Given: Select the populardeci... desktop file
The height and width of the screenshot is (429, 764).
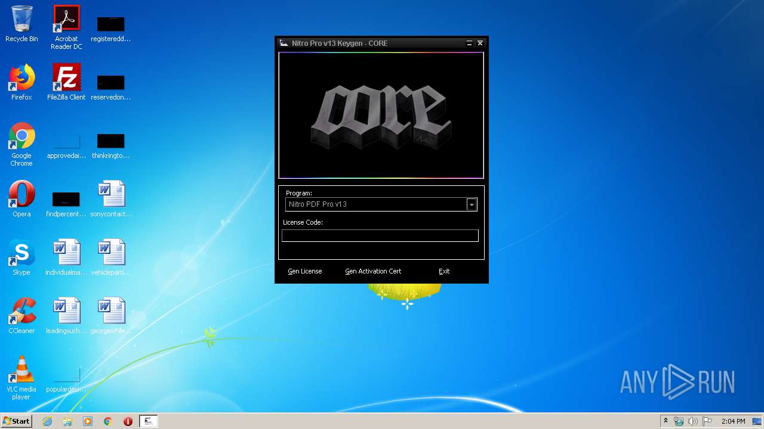Looking at the screenshot, I should [x=66, y=380].
